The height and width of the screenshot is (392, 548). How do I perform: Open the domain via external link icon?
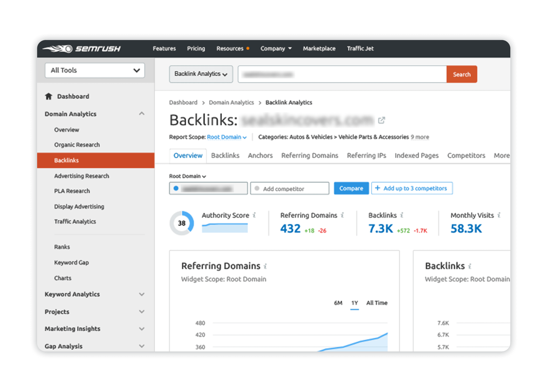[382, 120]
